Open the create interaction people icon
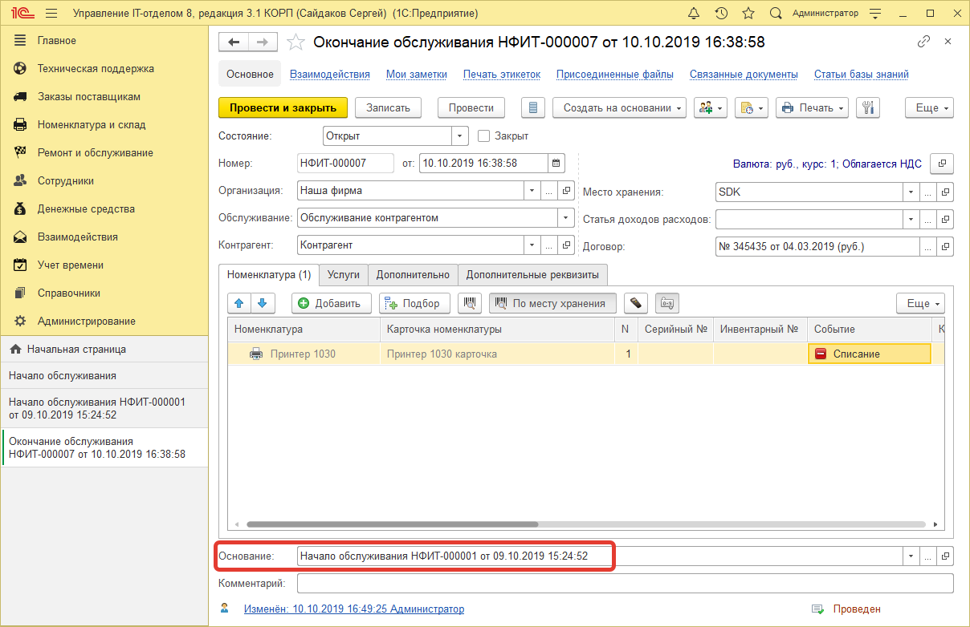970x627 pixels. point(704,107)
